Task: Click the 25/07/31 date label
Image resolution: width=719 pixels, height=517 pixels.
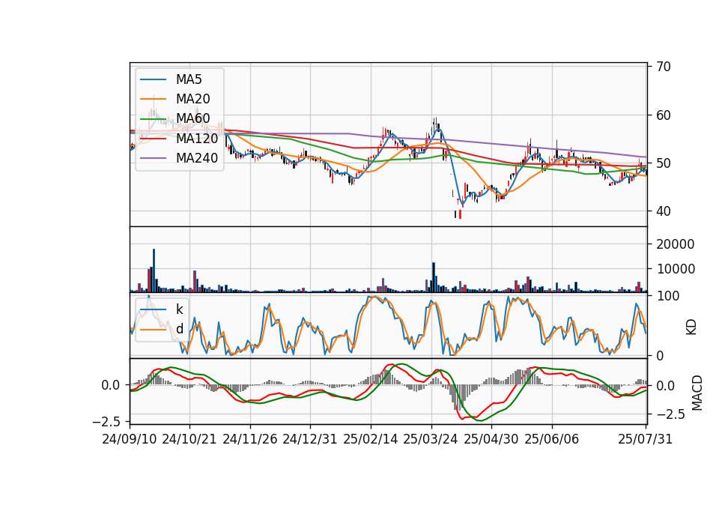Action: click(x=646, y=439)
